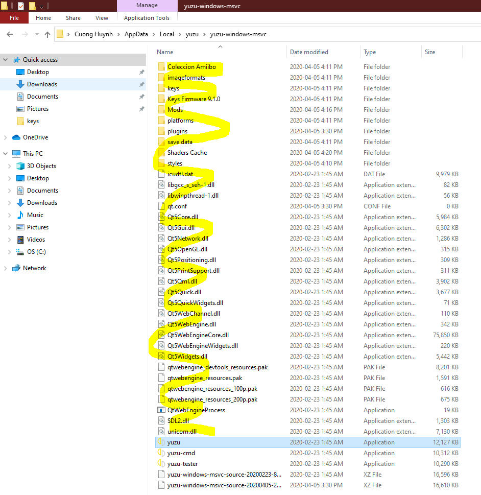Sort by Date modified column header
Screen dimensions: 481x495
click(309, 52)
